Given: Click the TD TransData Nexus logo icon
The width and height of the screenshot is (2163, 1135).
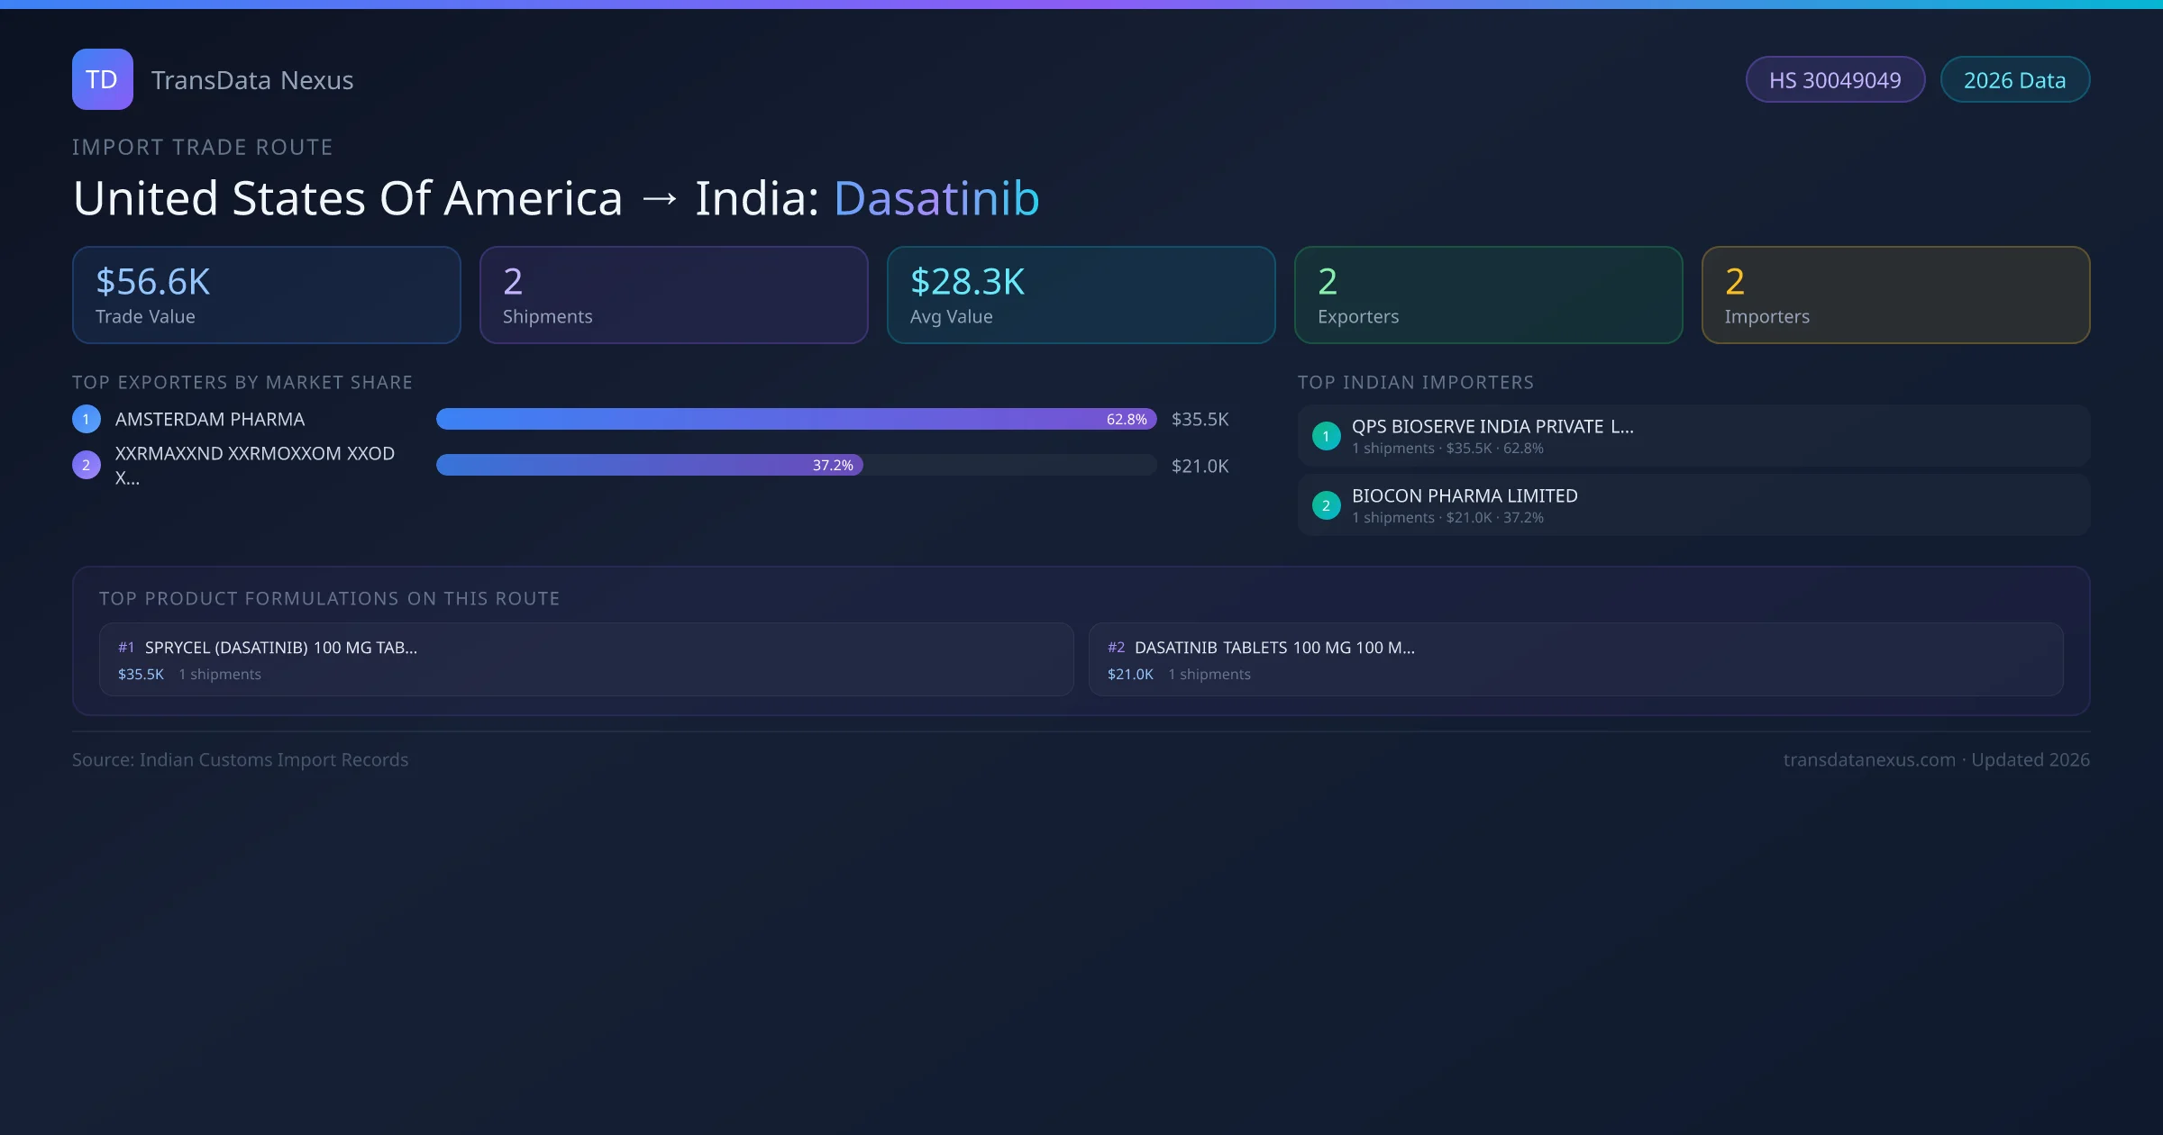Looking at the screenshot, I should point(102,79).
